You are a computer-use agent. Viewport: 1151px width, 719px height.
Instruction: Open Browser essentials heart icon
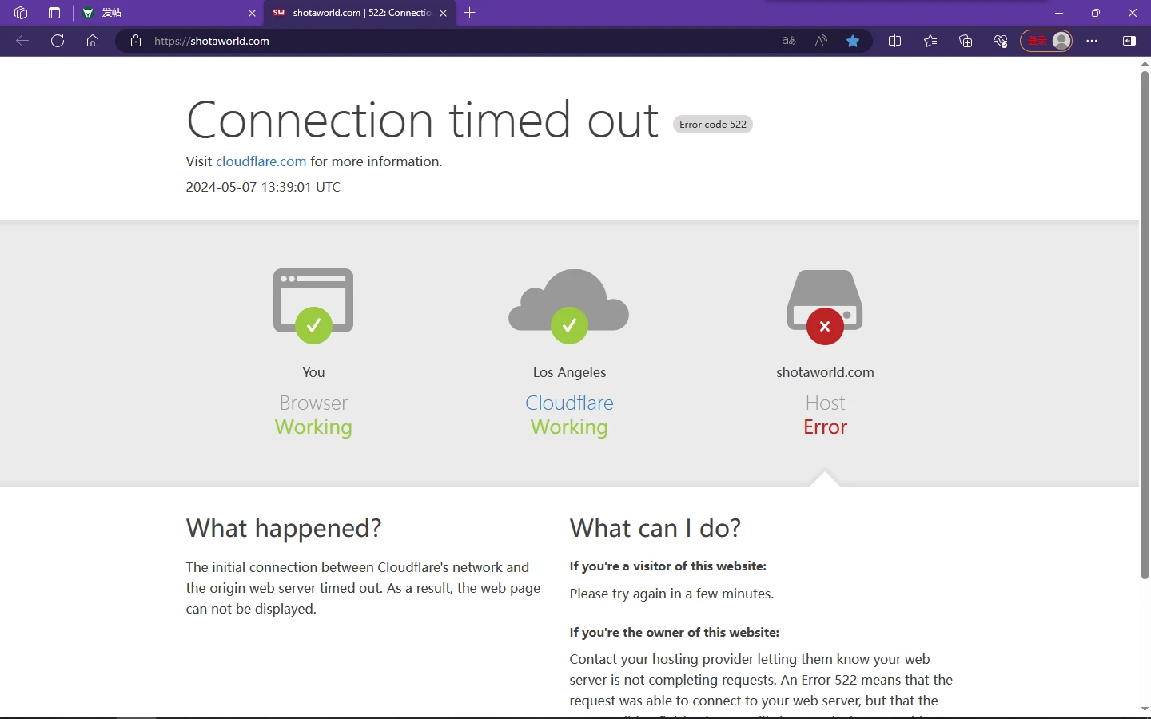1001,41
